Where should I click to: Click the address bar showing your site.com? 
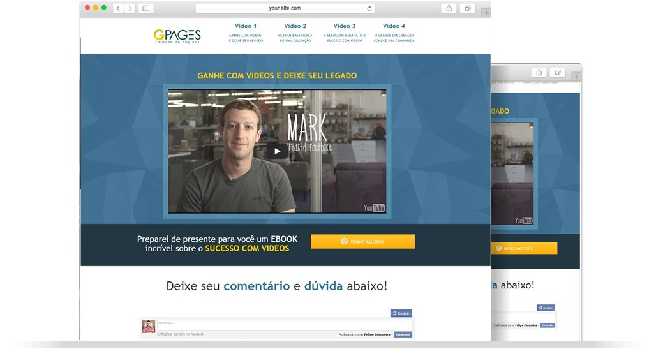pos(285,8)
